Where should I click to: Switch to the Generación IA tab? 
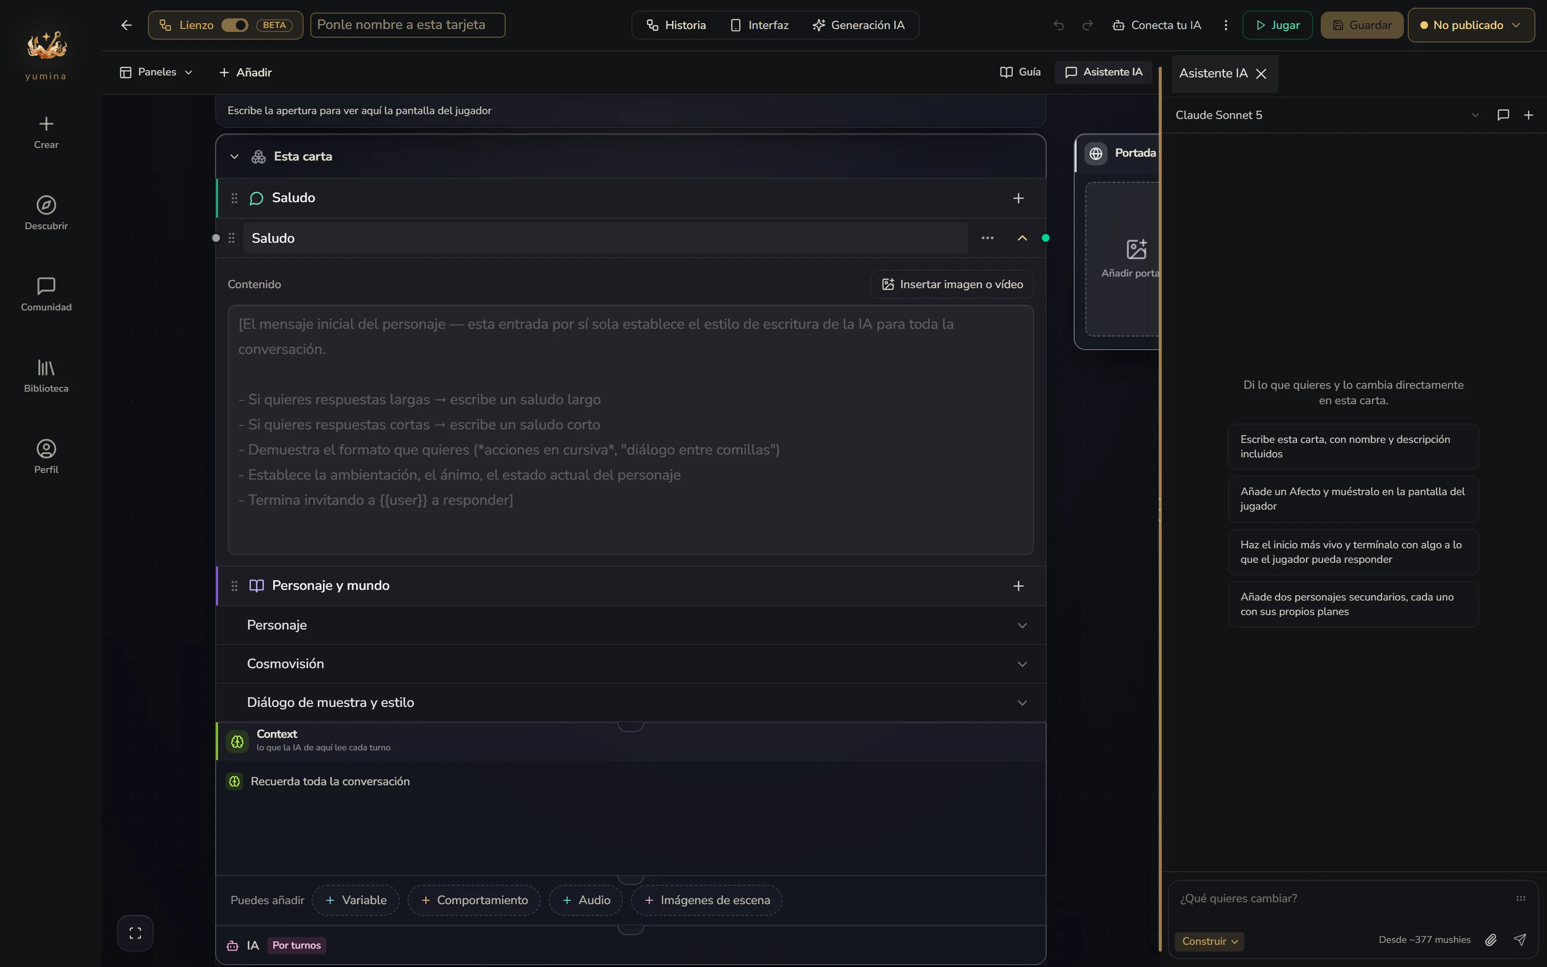point(859,25)
